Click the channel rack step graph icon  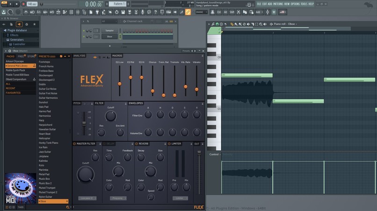tap(167, 21)
